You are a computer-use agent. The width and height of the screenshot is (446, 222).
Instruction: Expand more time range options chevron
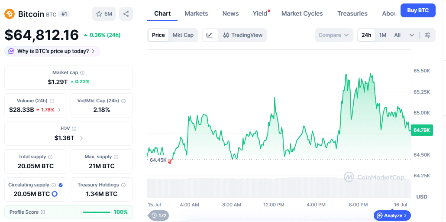(412, 35)
